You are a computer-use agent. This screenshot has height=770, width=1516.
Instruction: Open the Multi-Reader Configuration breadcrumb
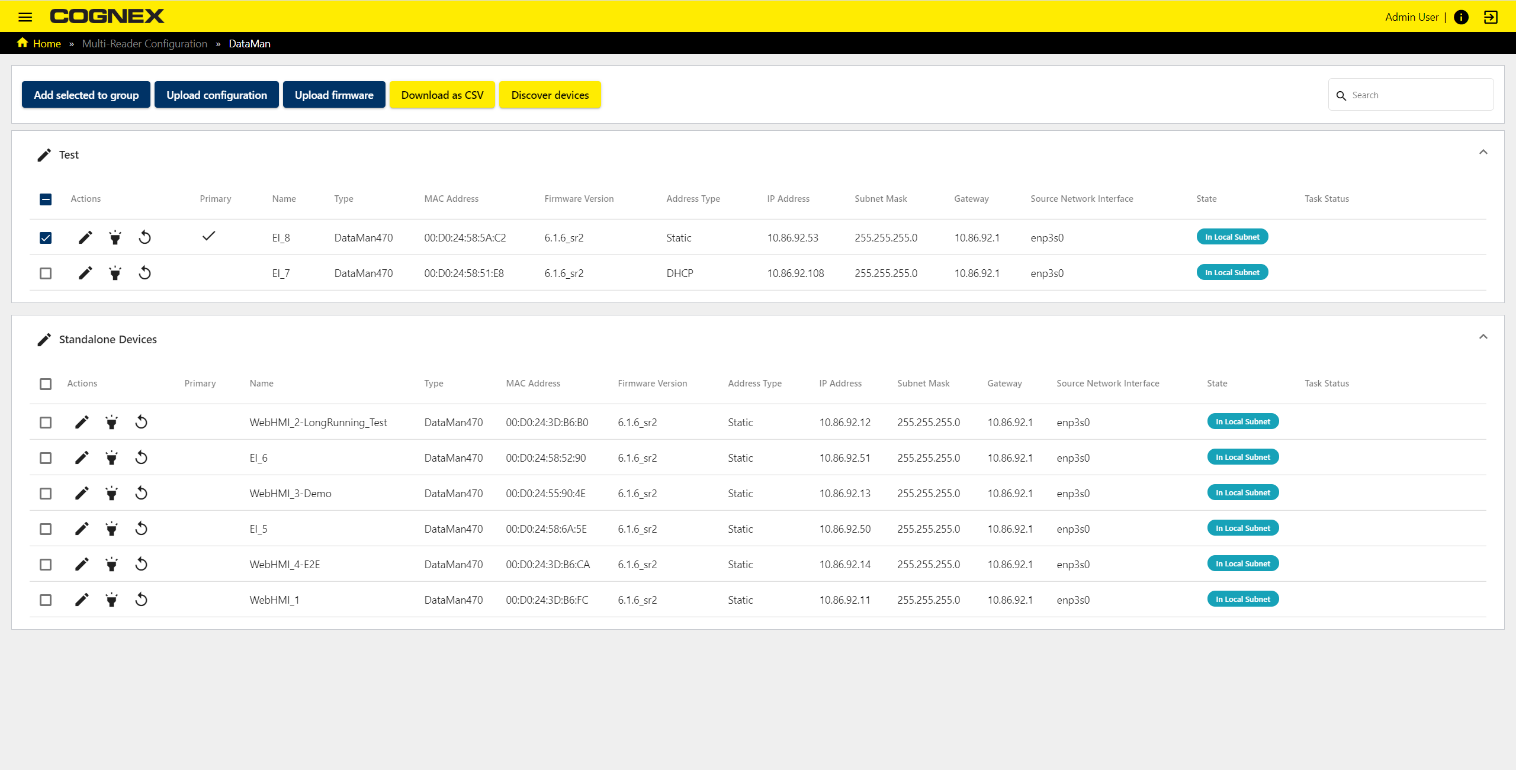point(144,43)
